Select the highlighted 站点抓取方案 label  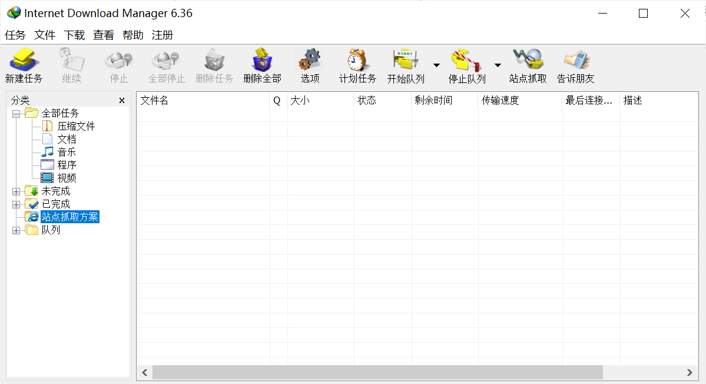click(x=70, y=217)
